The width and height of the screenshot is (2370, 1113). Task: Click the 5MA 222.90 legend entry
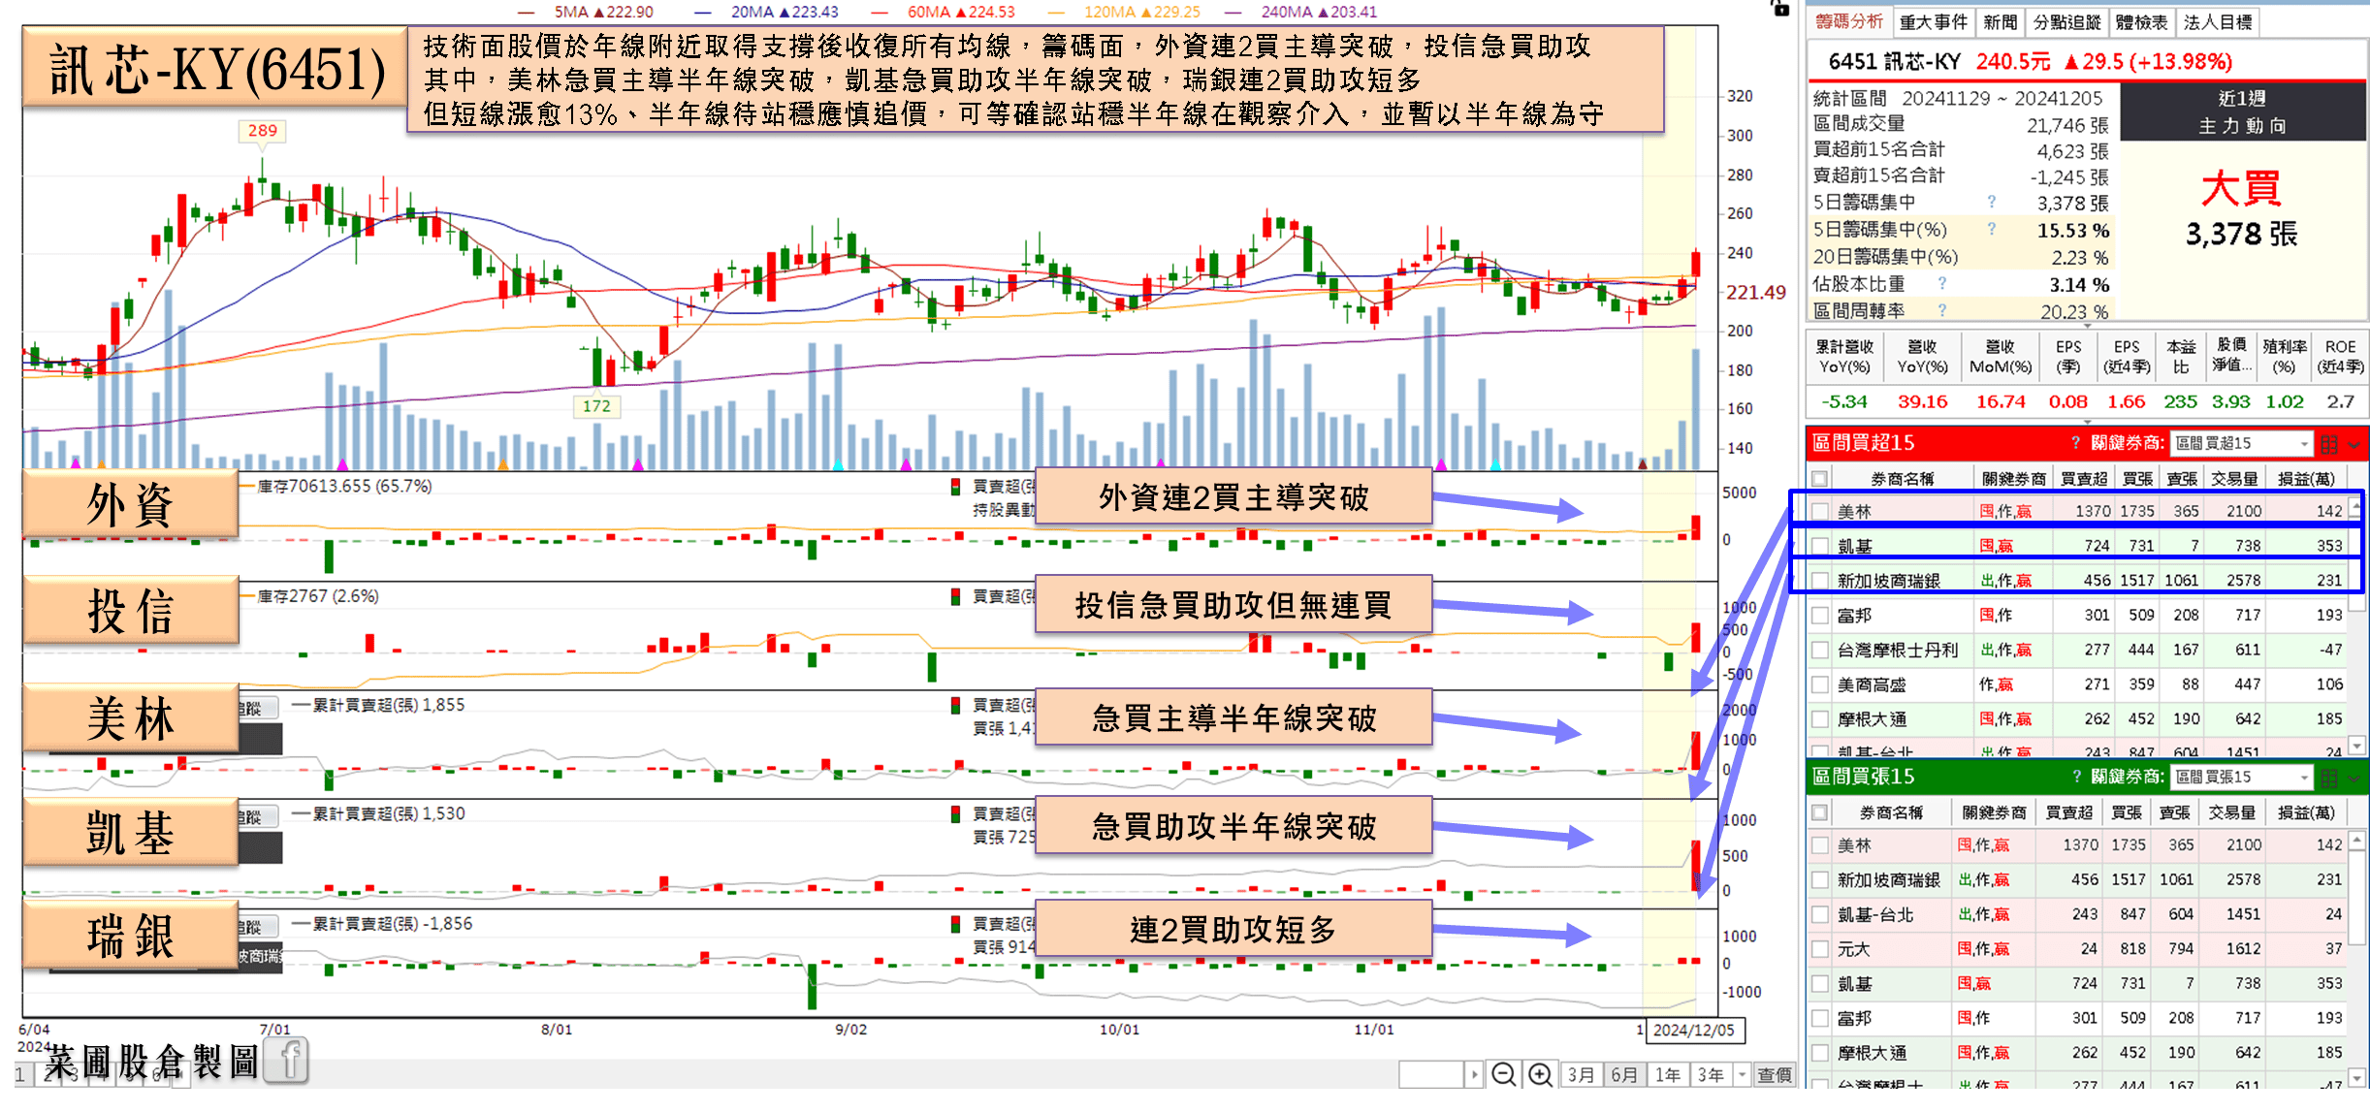586,12
